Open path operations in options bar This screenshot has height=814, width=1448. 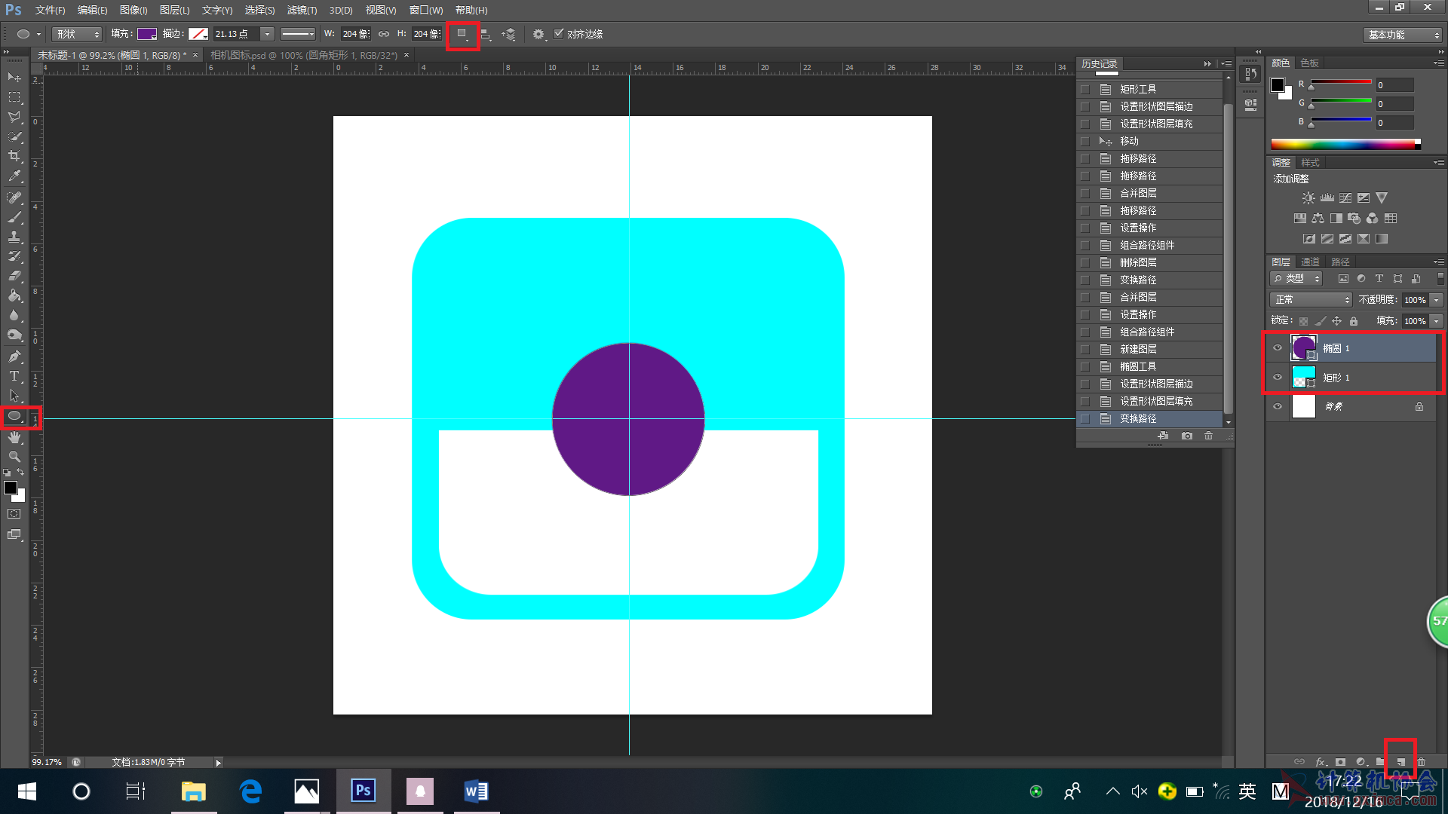[462, 34]
